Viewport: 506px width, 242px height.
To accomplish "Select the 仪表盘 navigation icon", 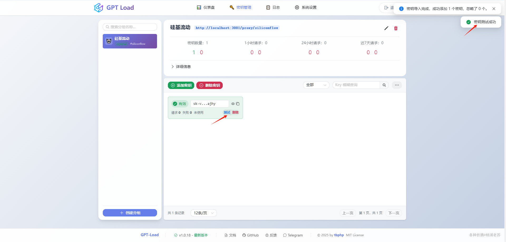I will point(199,7).
